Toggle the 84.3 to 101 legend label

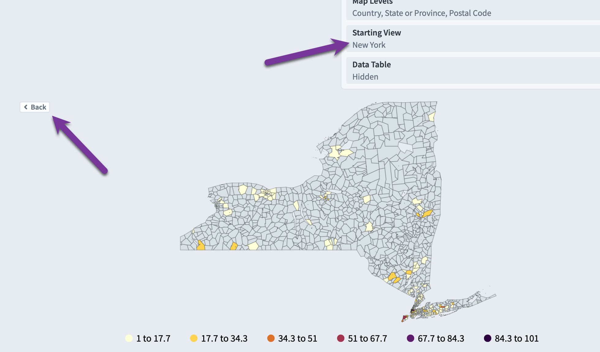(517, 339)
